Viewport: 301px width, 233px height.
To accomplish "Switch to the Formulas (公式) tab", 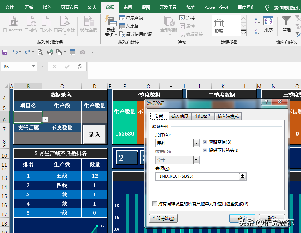I will click(92, 7).
